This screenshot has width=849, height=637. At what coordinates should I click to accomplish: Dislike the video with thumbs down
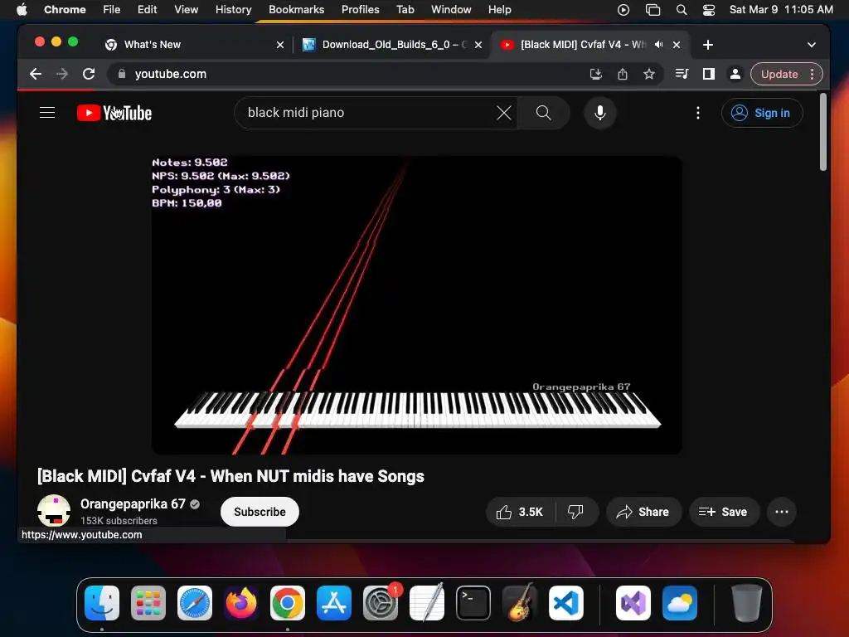pyautogui.click(x=575, y=512)
